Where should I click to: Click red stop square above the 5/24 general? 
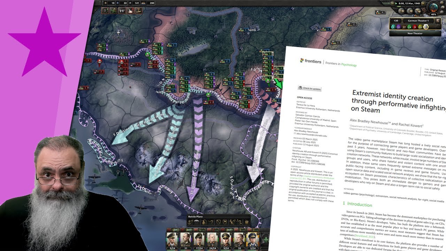coord(249,230)
